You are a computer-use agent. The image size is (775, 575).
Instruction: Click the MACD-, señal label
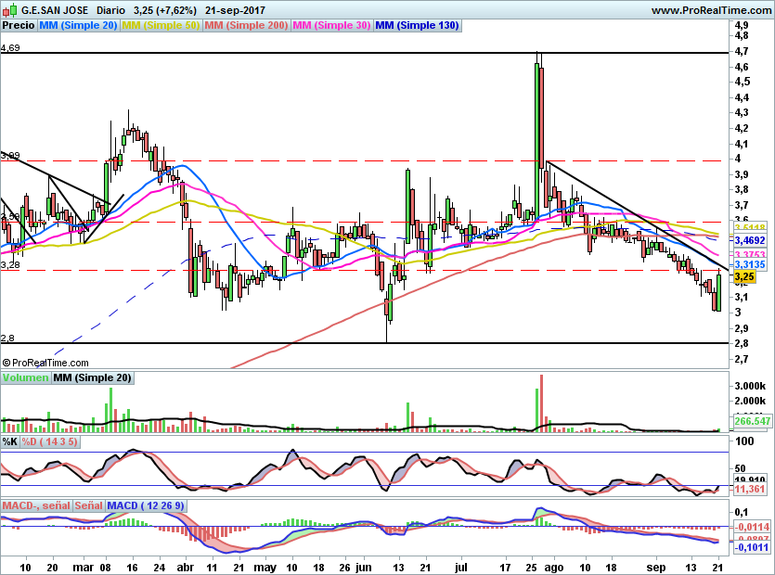coord(36,505)
